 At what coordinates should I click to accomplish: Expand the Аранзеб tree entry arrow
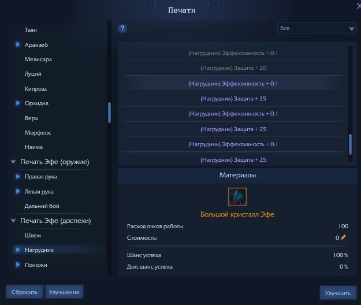18,44
